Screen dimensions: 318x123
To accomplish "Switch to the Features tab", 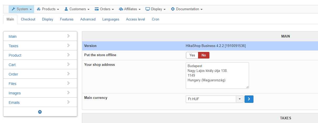I will pyautogui.click(x=67, y=19).
